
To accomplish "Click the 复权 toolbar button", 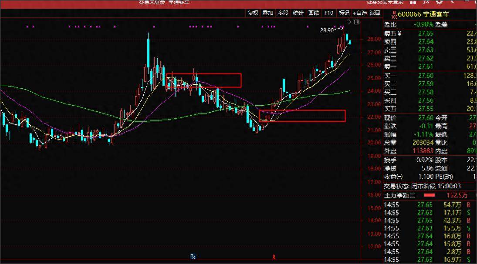I will 253,13.
